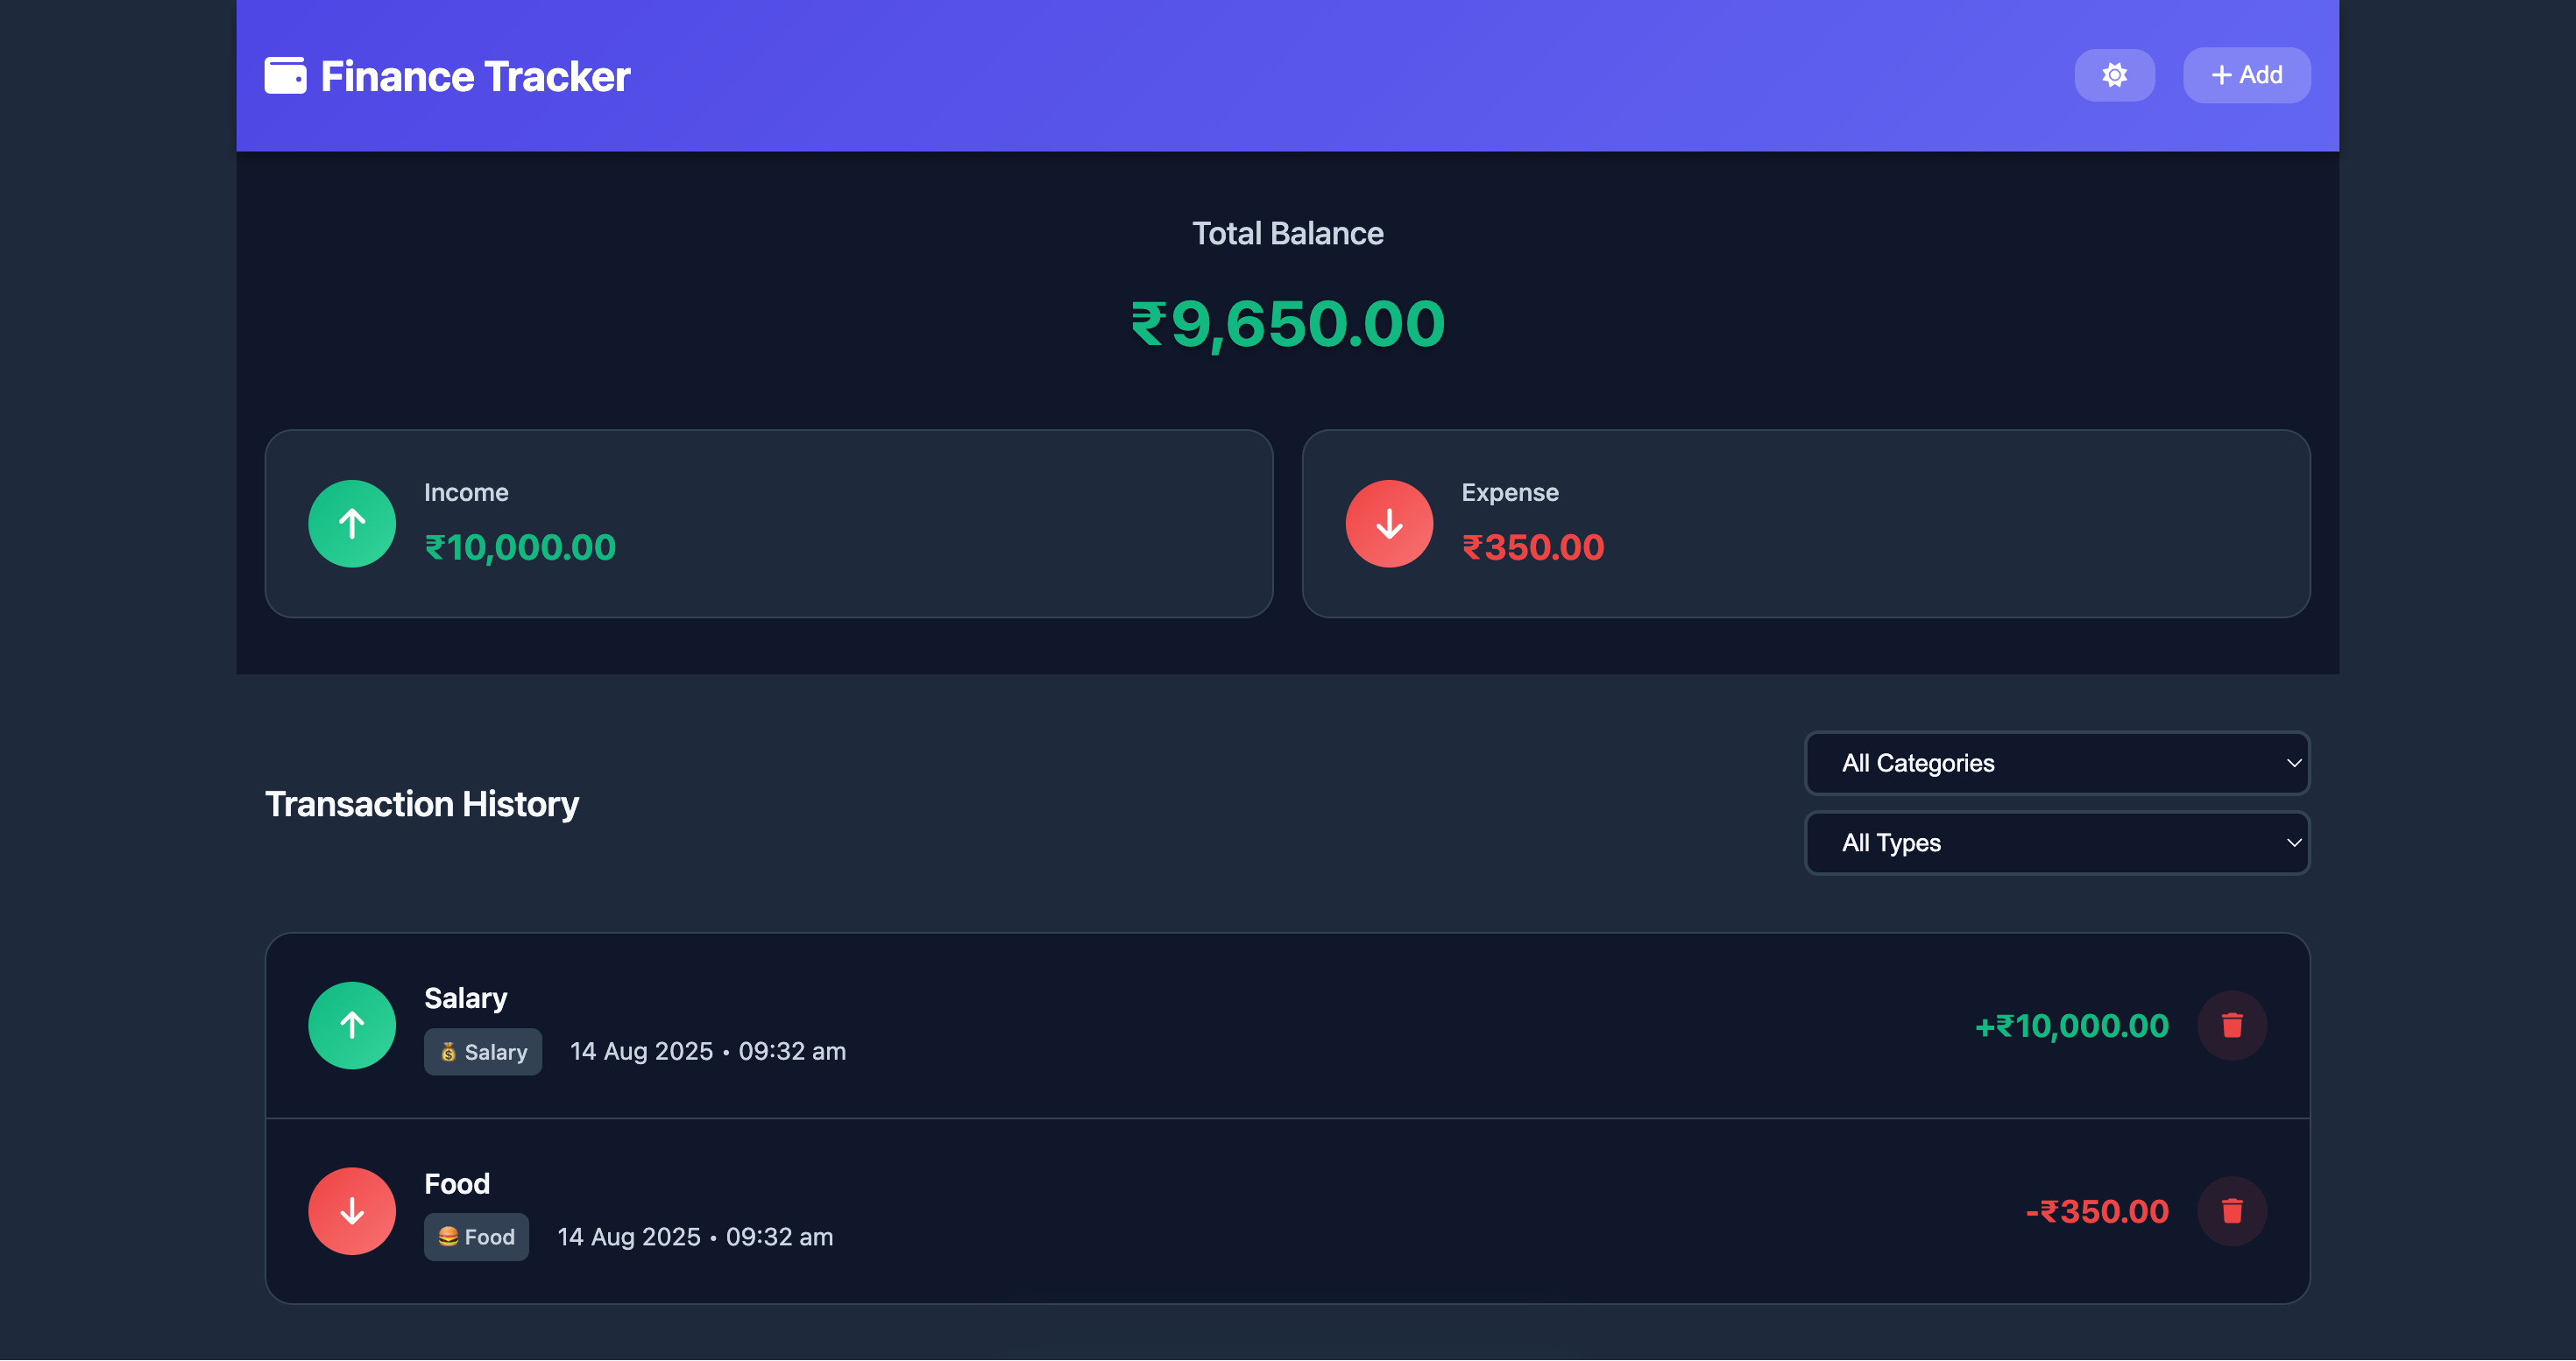Select the Food transaction row

tap(1288, 1211)
